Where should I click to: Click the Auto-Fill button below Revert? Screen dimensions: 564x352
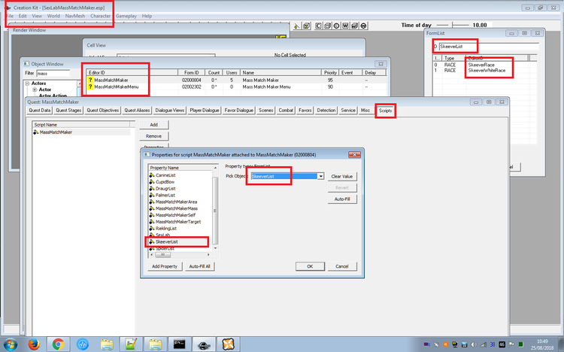click(x=342, y=199)
